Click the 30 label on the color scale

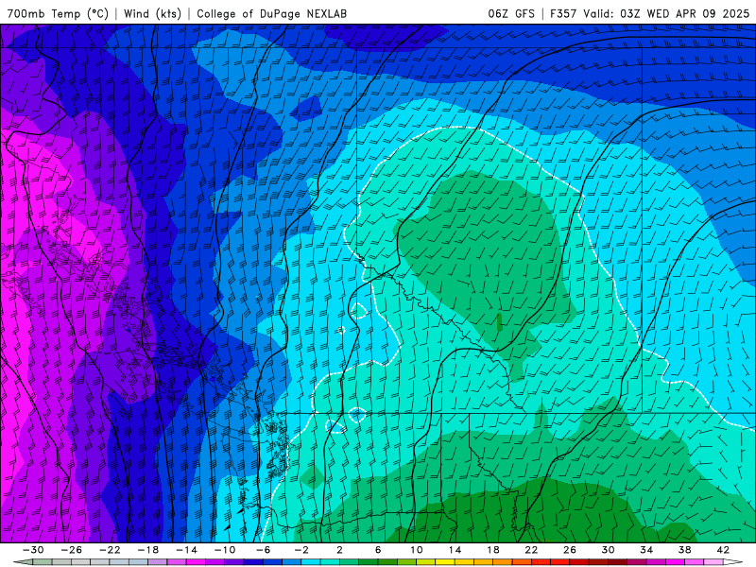coord(608,550)
